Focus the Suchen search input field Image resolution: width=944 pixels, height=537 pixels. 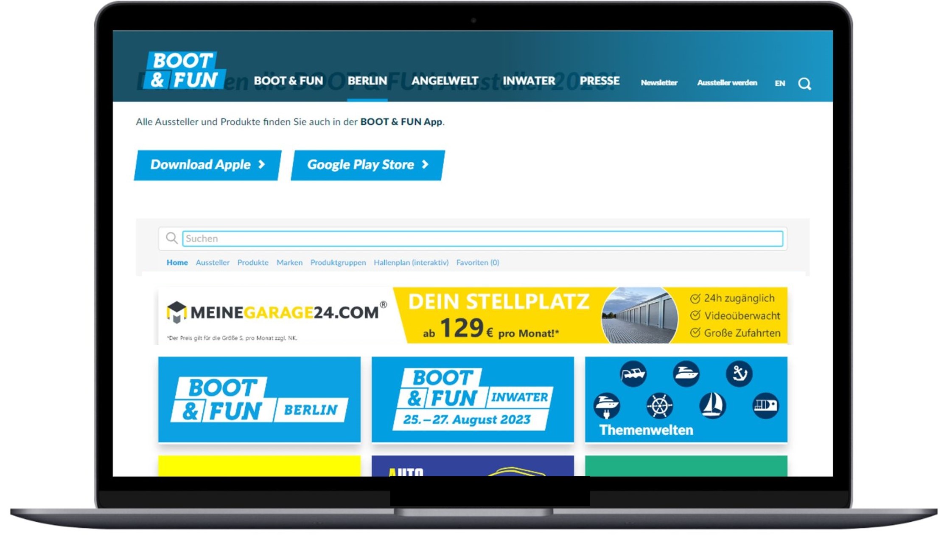tap(483, 239)
